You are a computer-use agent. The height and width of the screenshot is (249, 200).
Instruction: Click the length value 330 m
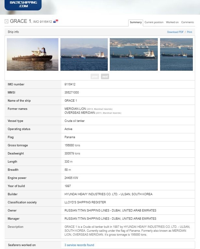pos(69,162)
